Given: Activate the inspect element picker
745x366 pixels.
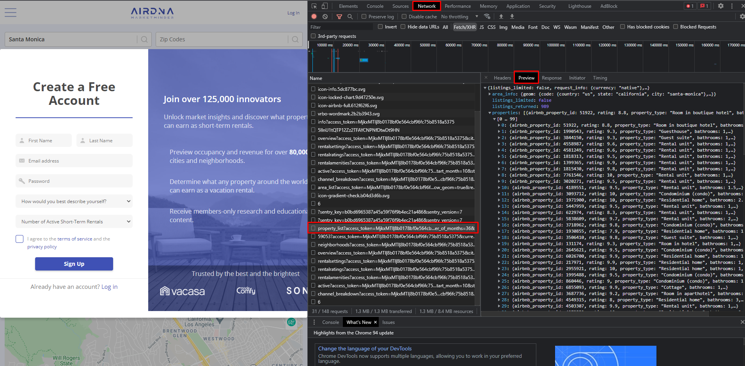Looking at the screenshot, I should click(x=314, y=6).
